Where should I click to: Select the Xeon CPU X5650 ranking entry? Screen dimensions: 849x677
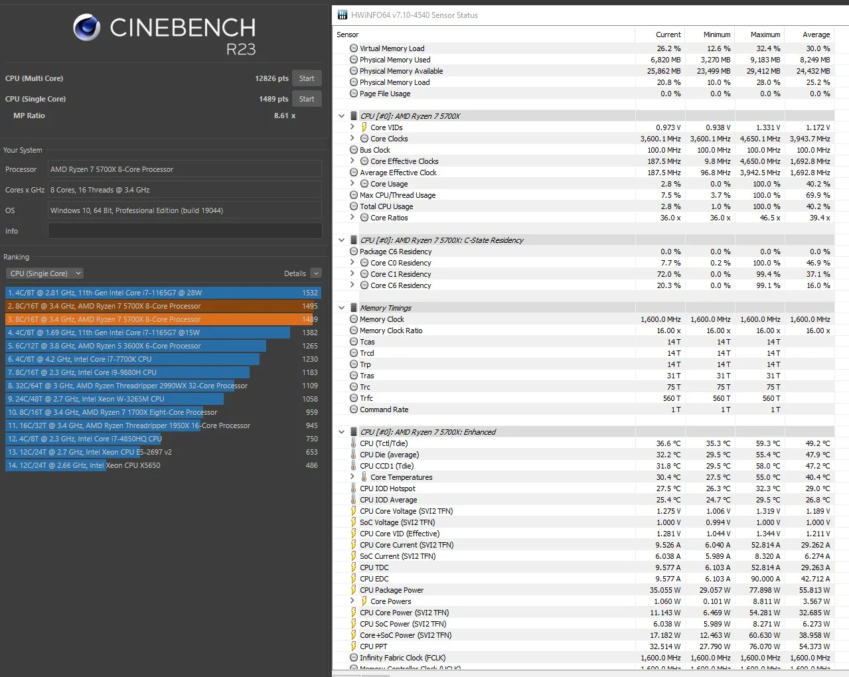coord(163,465)
